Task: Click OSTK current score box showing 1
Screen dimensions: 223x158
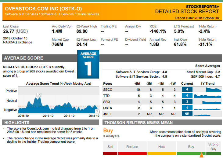Action: (187, 108)
